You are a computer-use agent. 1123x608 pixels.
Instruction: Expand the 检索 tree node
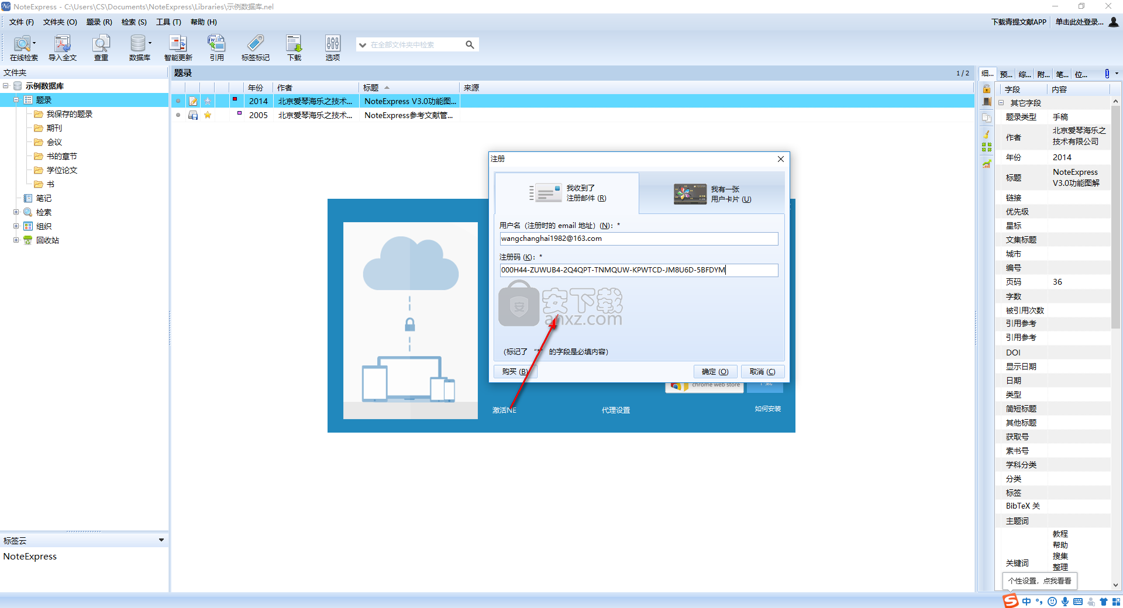(x=16, y=212)
